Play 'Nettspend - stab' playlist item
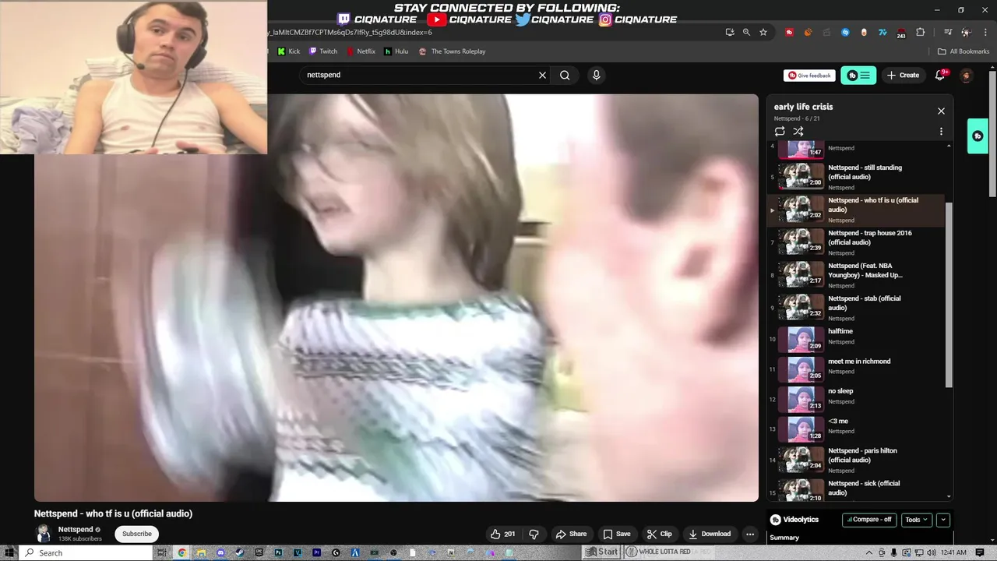This screenshot has height=561, width=997. [x=855, y=308]
